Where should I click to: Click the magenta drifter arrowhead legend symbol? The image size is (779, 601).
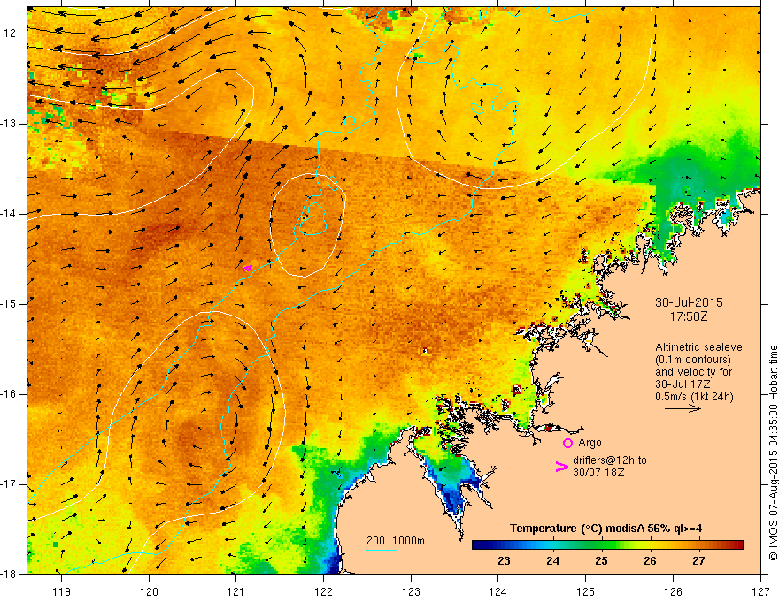coord(561,467)
